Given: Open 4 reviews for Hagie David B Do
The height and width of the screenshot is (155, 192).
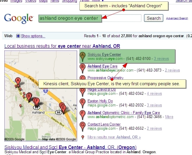Looking at the screenshot, I should pos(154,94).
